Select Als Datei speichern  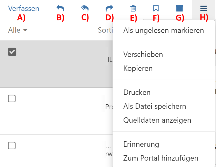click(x=155, y=106)
